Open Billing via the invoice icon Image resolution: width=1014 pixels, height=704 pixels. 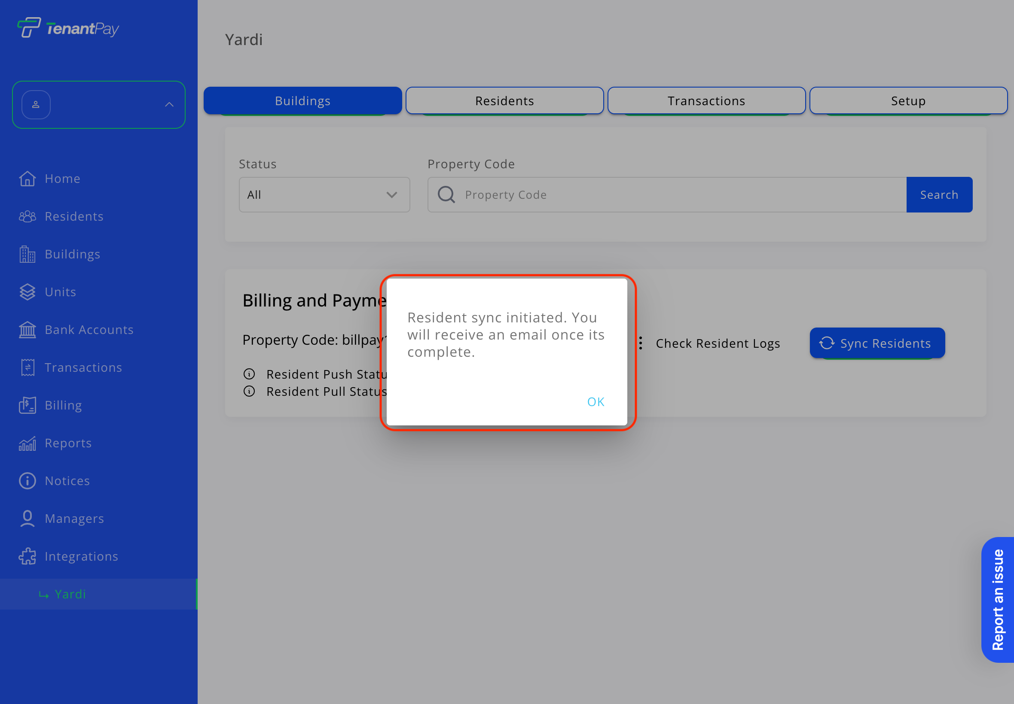pyautogui.click(x=27, y=405)
